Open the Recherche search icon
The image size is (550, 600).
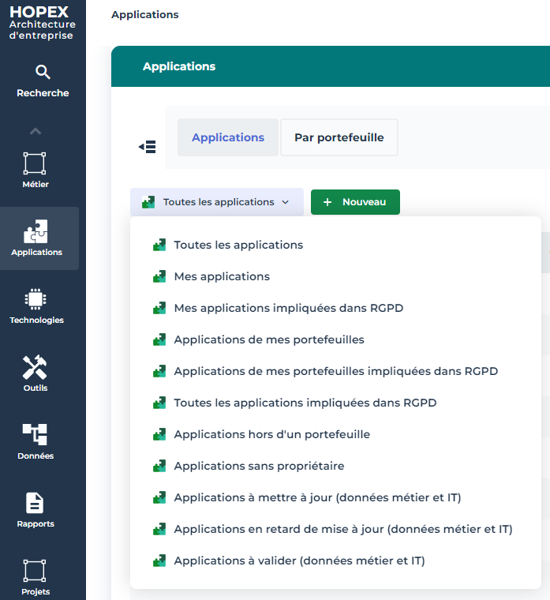43,73
